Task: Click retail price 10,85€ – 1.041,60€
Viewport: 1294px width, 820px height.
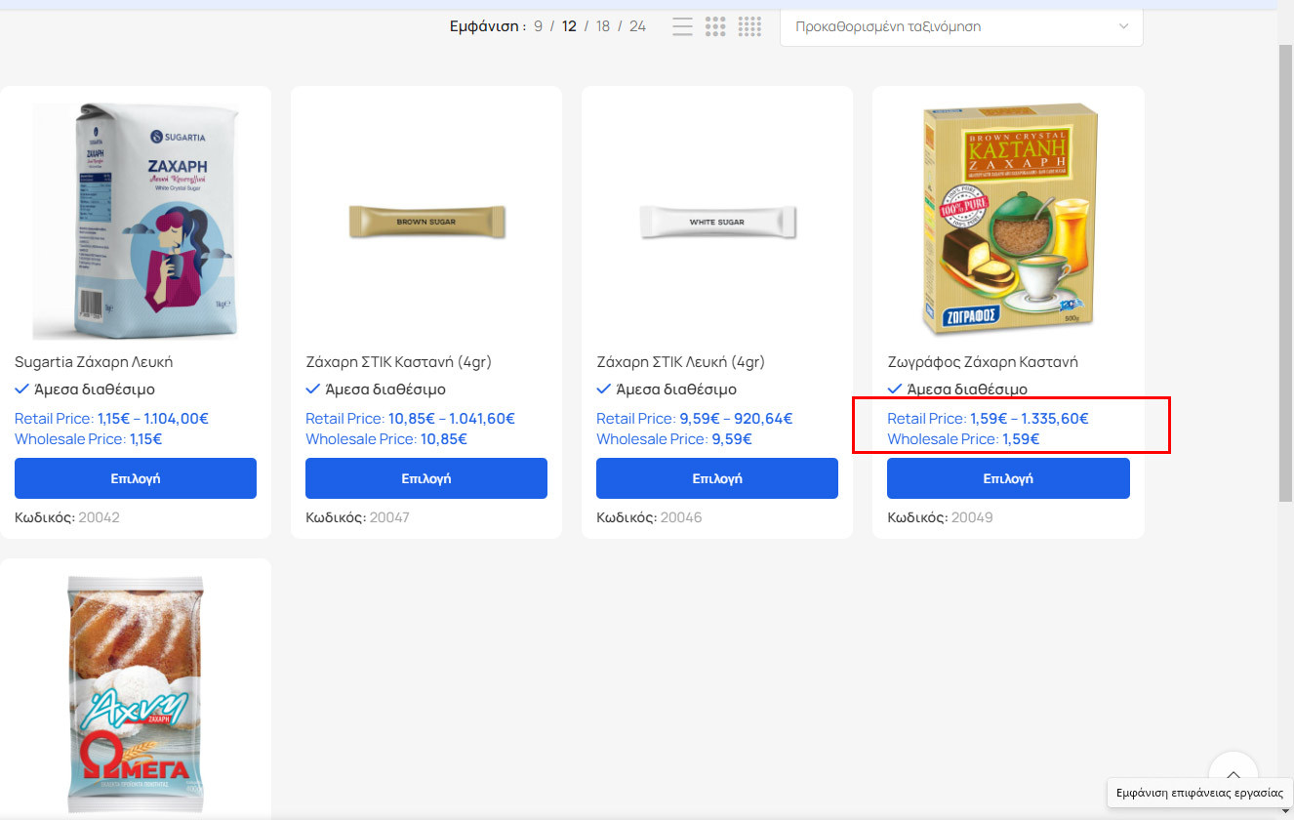Action: click(451, 419)
